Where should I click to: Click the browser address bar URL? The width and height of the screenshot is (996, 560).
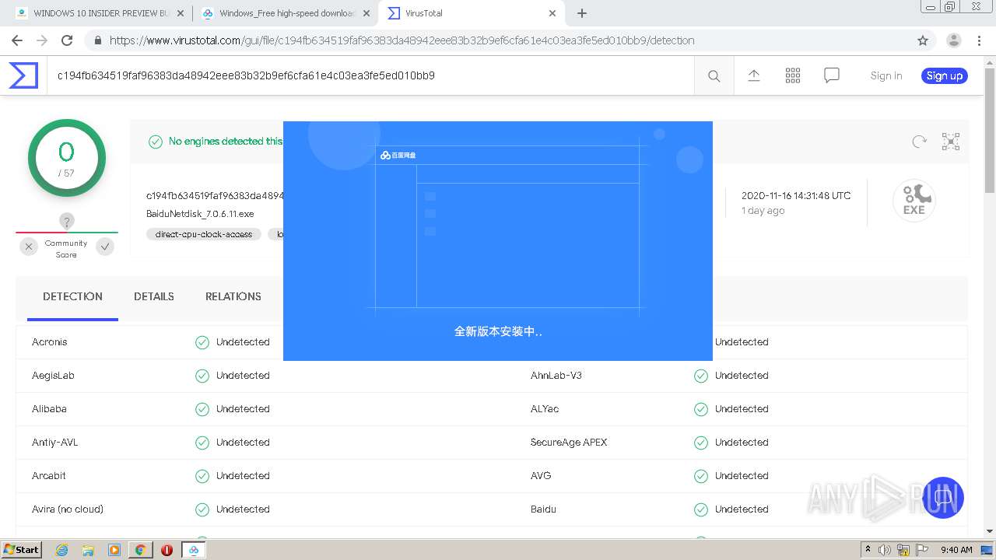point(402,40)
